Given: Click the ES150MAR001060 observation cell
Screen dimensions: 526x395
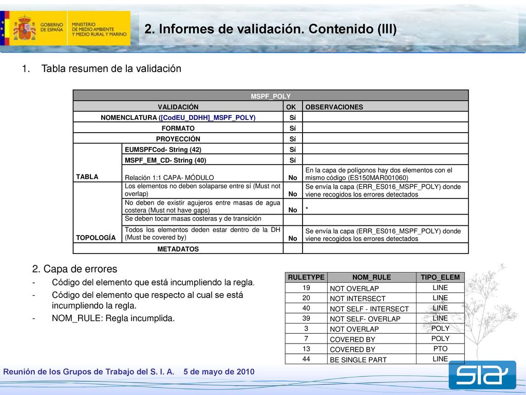Looking at the screenshot, I should (385, 174).
